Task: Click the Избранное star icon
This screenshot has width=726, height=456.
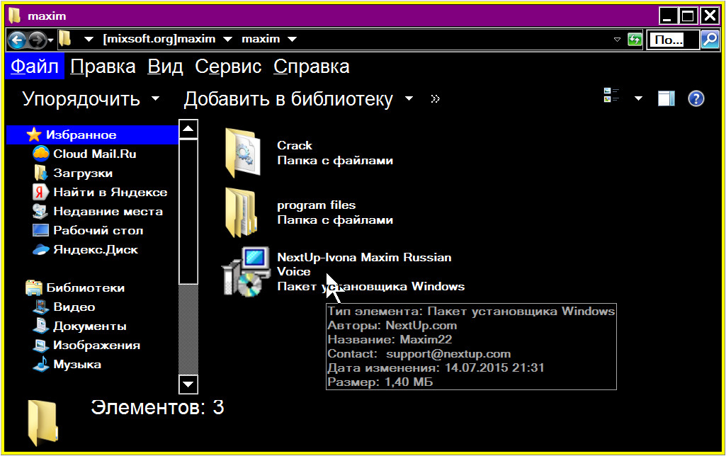Action: (x=34, y=135)
